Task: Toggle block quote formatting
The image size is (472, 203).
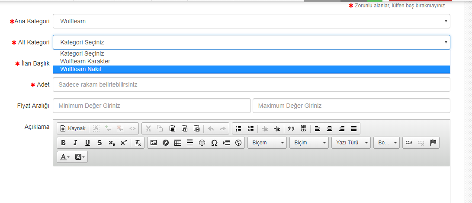Action: [291, 128]
